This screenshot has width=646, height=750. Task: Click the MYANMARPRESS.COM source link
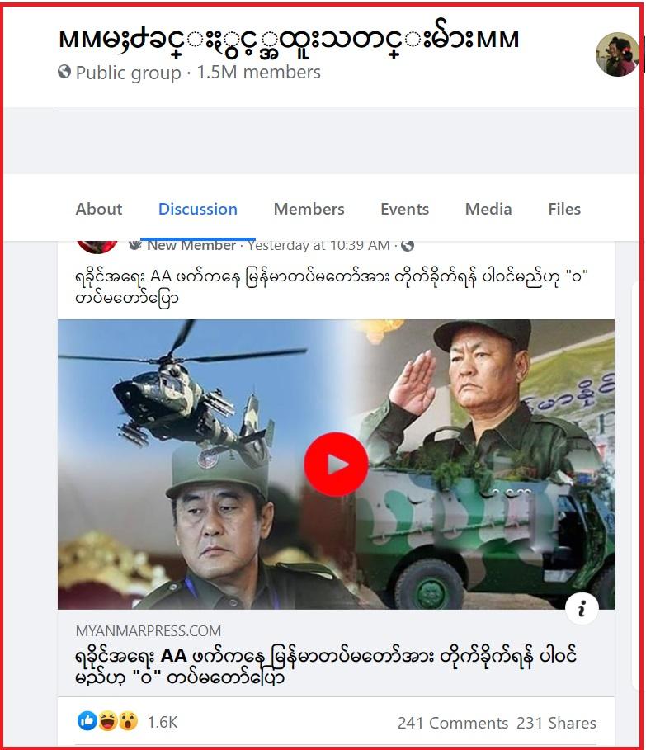149,631
